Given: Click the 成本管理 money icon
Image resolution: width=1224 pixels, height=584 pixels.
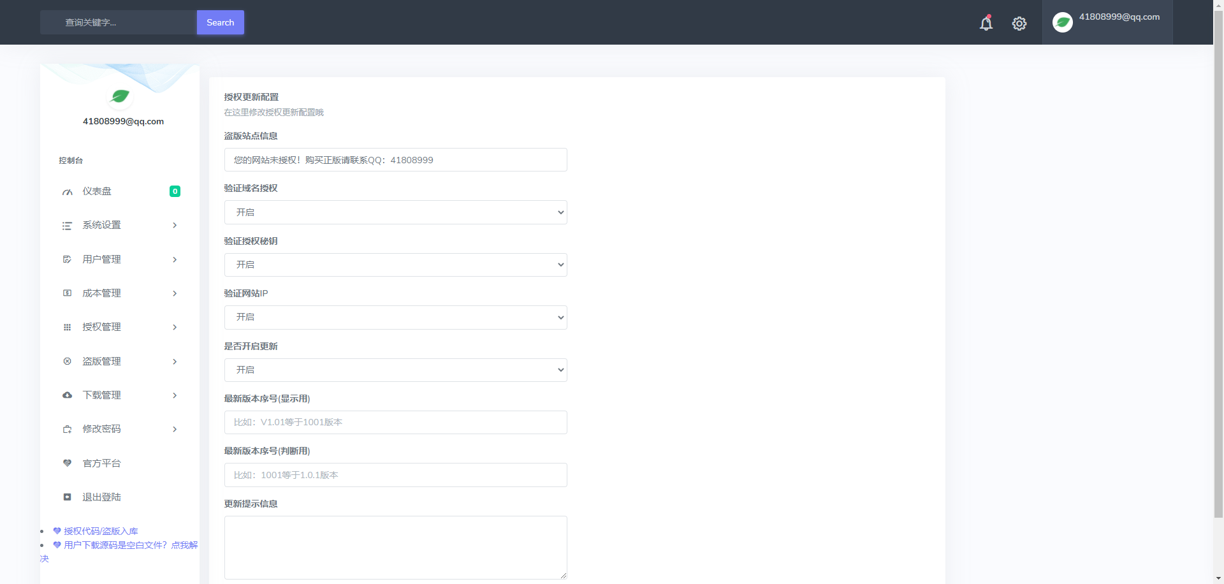Looking at the screenshot, I should coord(67,293).
